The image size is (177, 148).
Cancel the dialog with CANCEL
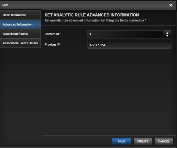[x=164, y=142]
